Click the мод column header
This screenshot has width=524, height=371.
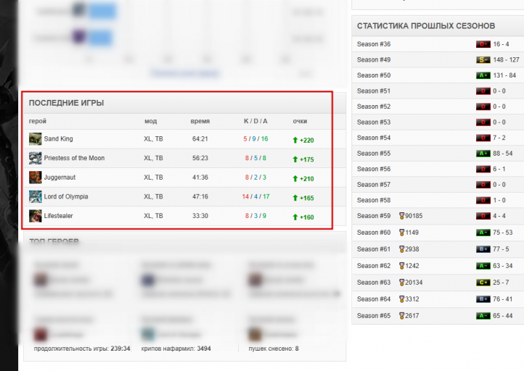[150, 121]
